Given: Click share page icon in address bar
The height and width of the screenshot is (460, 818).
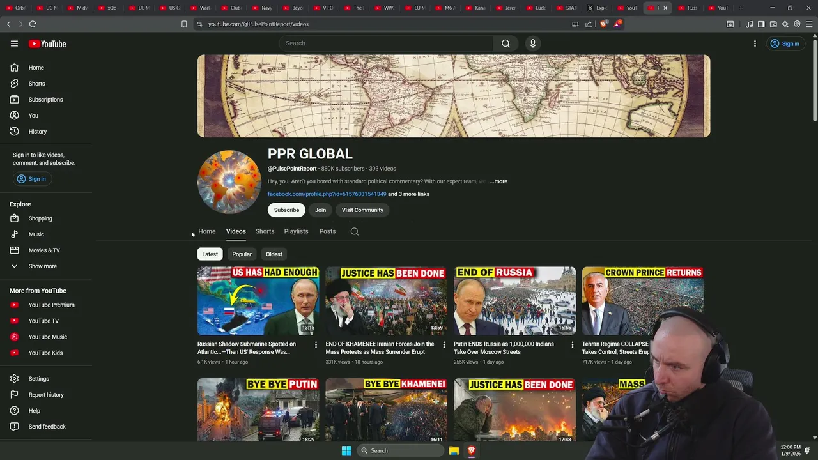Looking at the screenshot, I should pos(589,24).
